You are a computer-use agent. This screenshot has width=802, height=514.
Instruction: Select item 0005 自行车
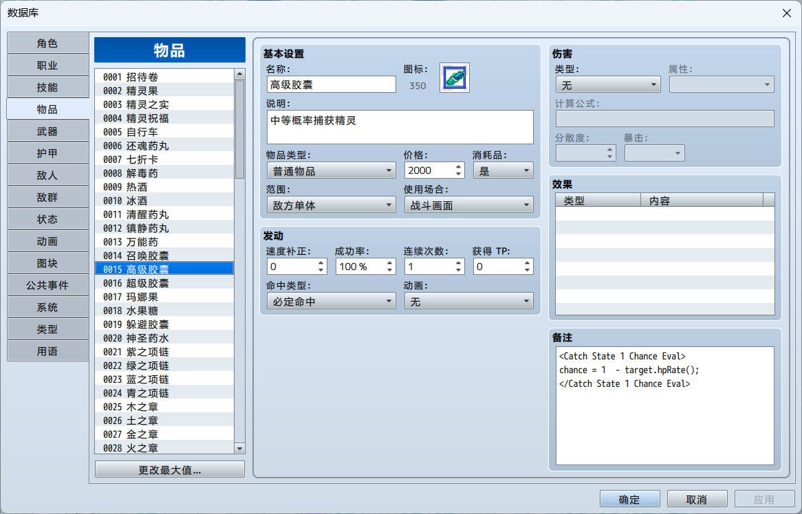pyautogui.click(x=164, y=132)
